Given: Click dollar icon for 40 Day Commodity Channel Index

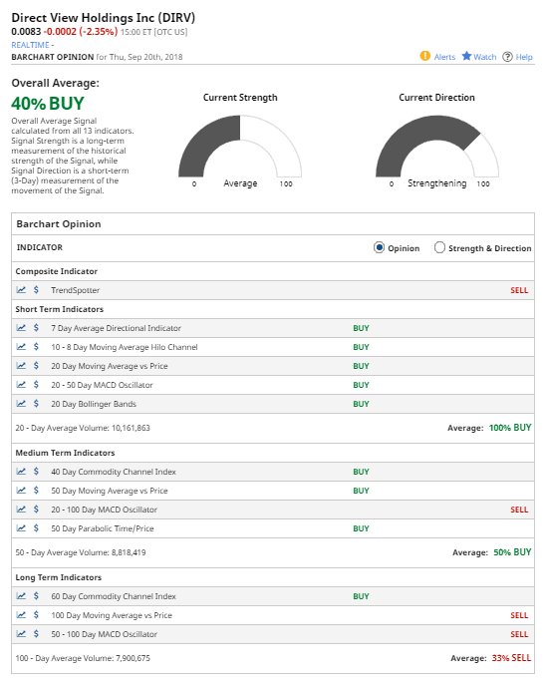Looking at the screenshot, I should [36, 472].
